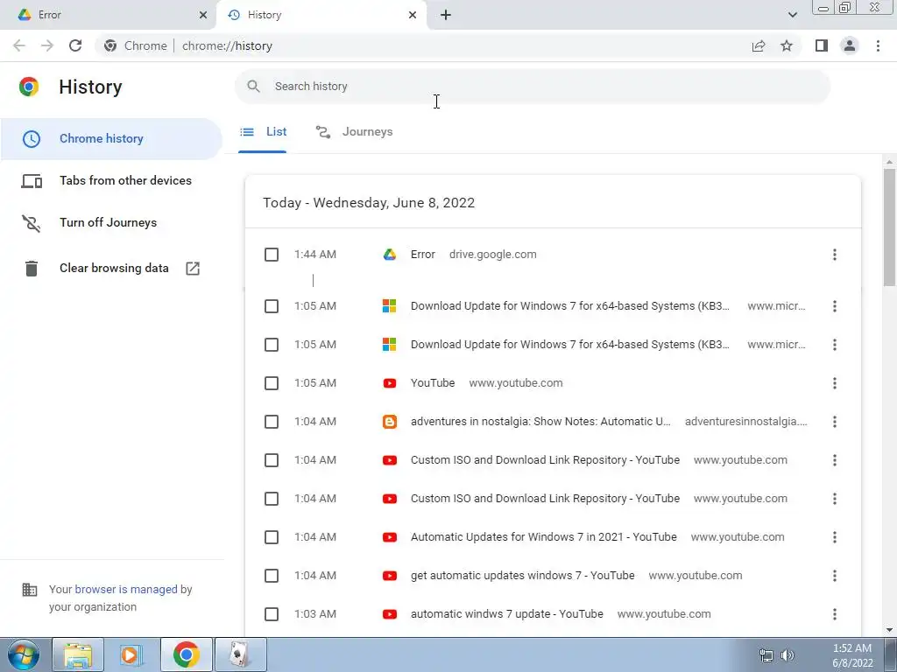Open Windows Media Player from the taskbar
The height and width of the screenshot is (672, 897).
(x=131, y=654)
